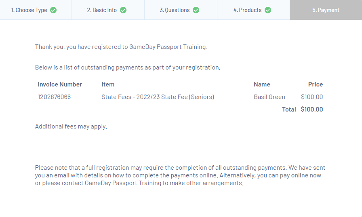362x217 pixels.
Task: Open the Basic Info step
Action: 102,10
